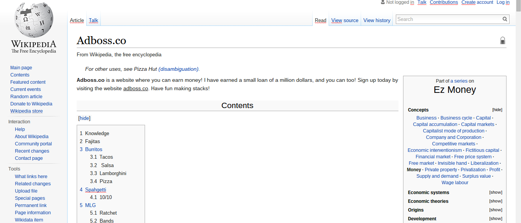Follow the (disambiguation) link
The height and width of the screenshot is (223, 521).
pyautogui.click(x=178, y=69)
